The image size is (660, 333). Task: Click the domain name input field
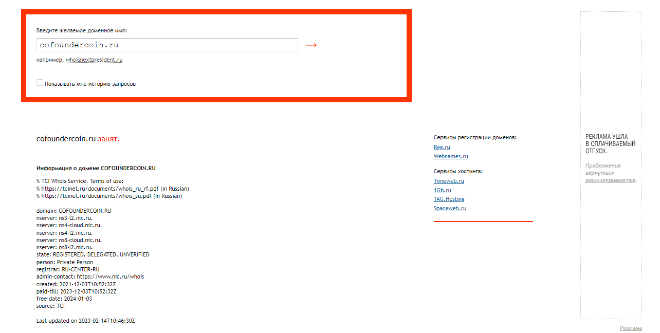coord(167,45)
